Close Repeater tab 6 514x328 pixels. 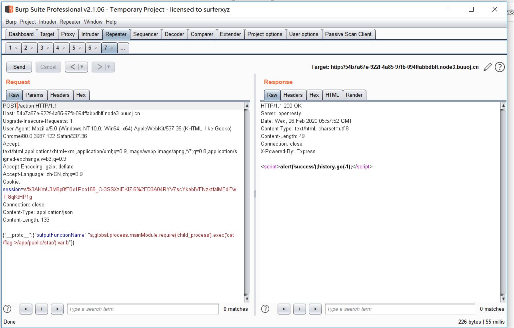point(96,48)
